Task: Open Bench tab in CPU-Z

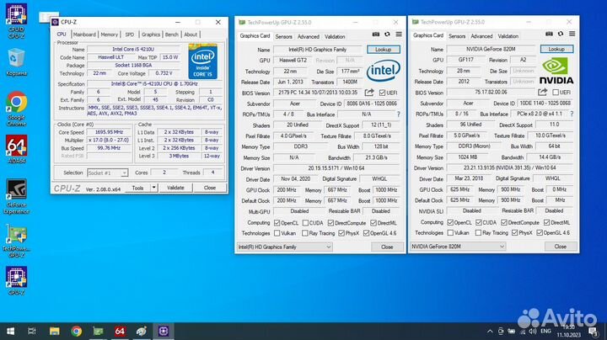Action: (171, 35)
